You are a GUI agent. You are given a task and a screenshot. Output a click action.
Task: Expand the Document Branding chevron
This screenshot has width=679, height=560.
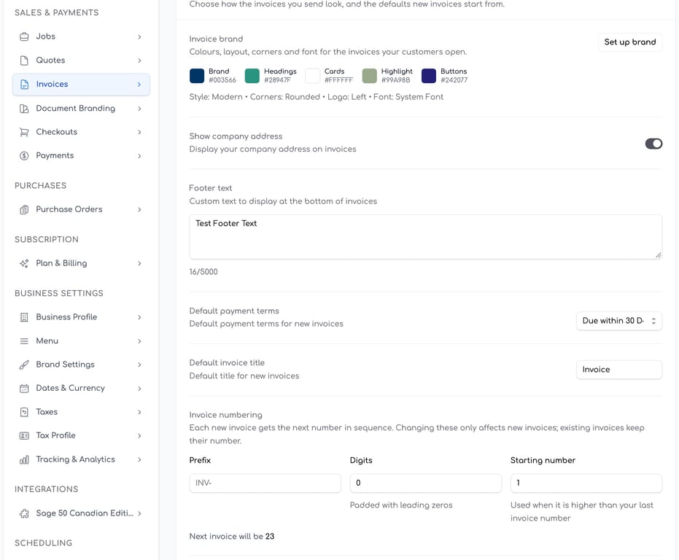[x=139, y=109]
